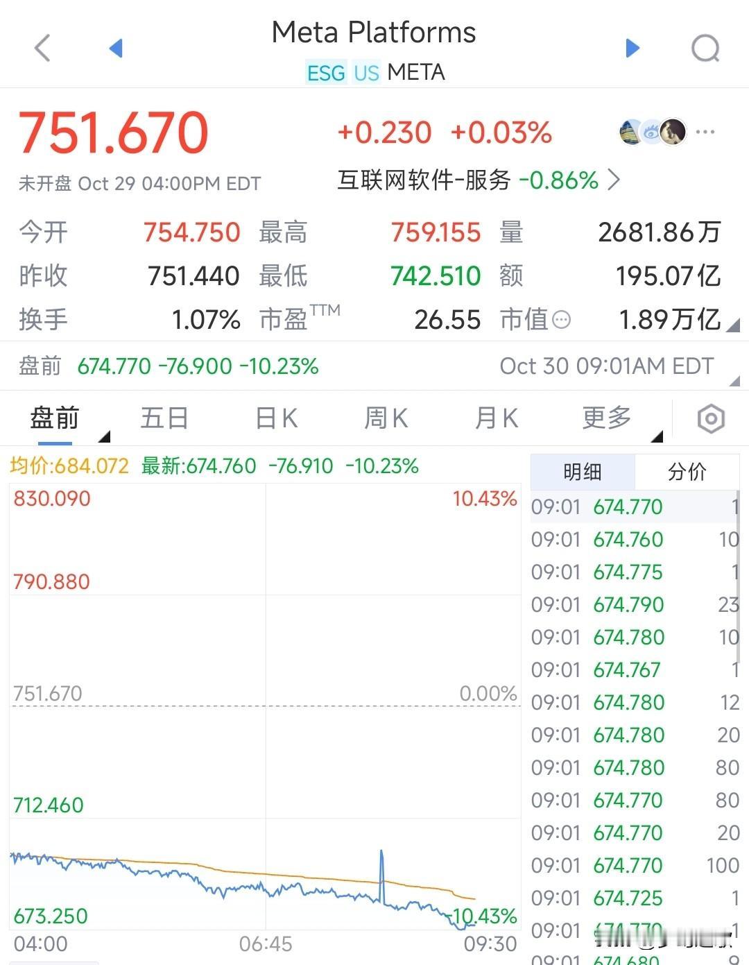Tap the Sina eye share icon near the price
This screenshot has width=749, height=965.
(651, 132)
